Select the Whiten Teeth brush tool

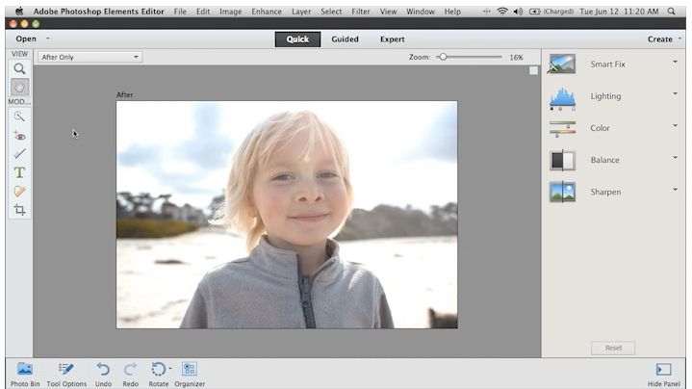[19, 154]
